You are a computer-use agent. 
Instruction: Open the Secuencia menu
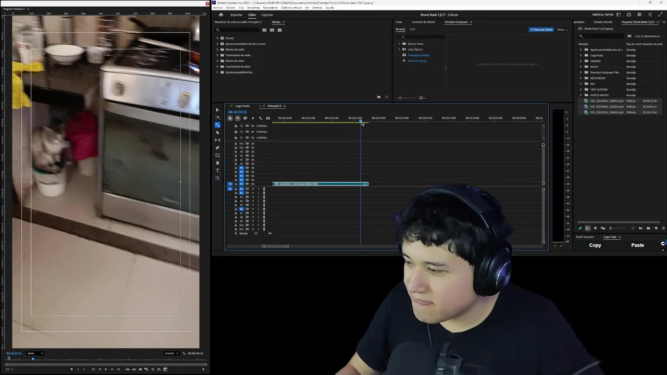point(253,8)
